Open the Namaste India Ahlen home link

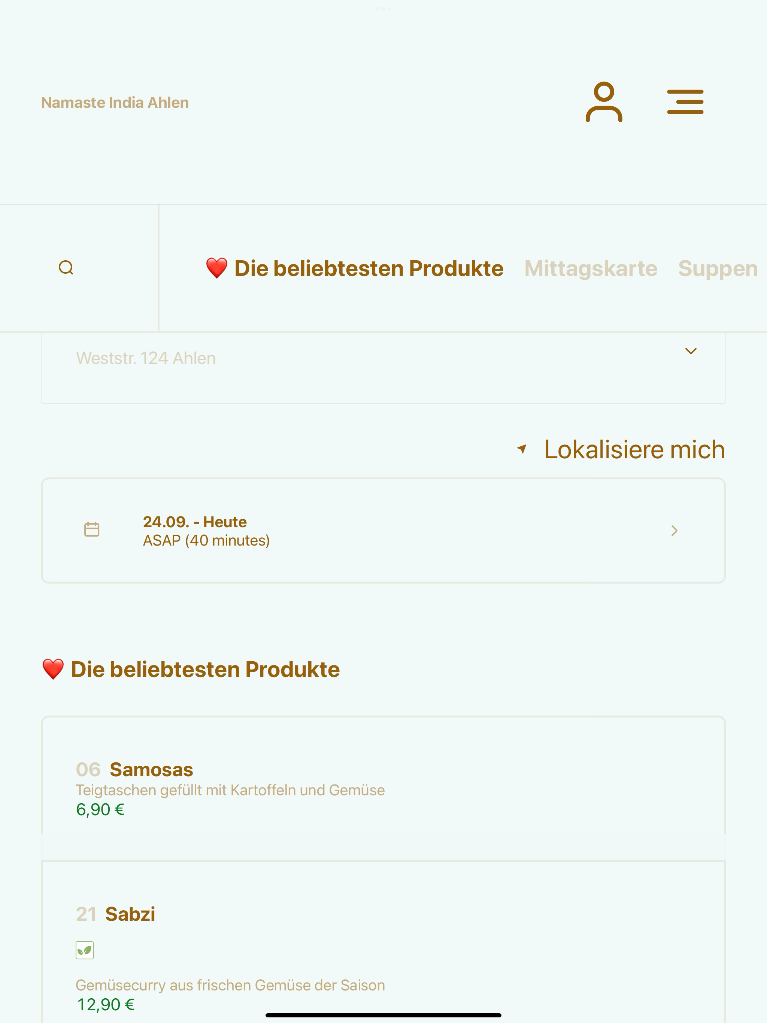point(115,102)
